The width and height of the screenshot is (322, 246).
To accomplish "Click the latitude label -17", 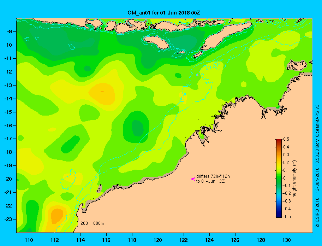I will coord(8,139).
